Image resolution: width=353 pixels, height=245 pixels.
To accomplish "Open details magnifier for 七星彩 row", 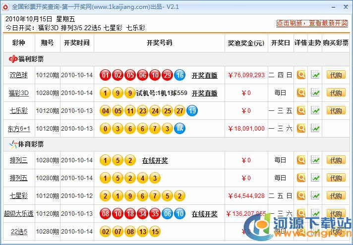I will [301, 196].
